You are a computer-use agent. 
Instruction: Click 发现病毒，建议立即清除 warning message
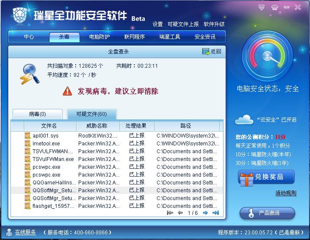click(x=118, y=91)
